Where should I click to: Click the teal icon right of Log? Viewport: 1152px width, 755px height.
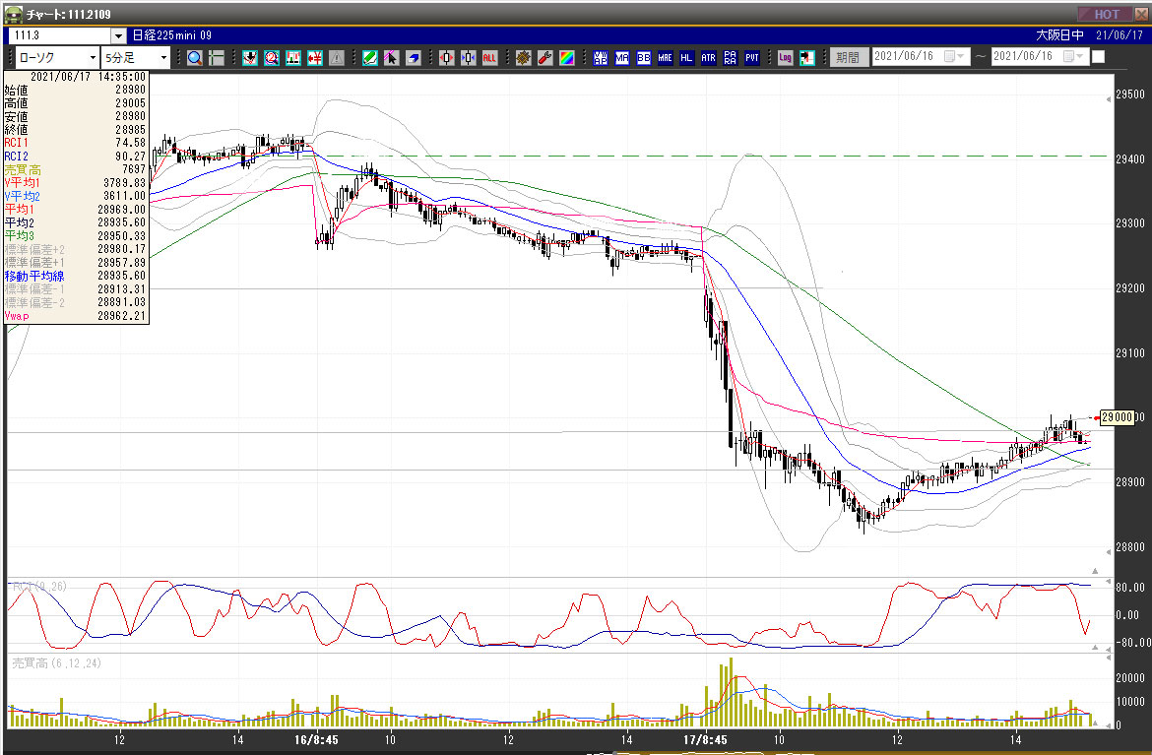point(807,57)
